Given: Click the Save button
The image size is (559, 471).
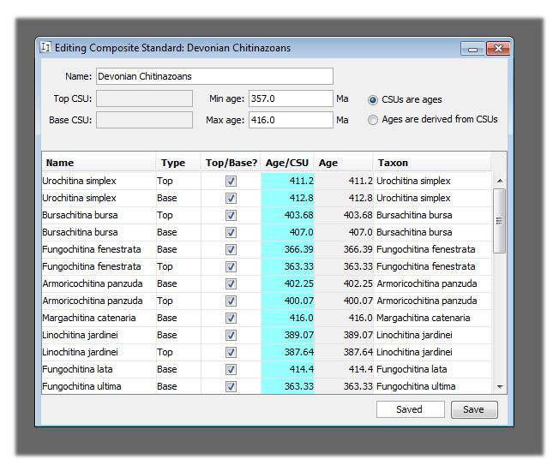Looking at the screenshot, I should click(x=474, y=409).
